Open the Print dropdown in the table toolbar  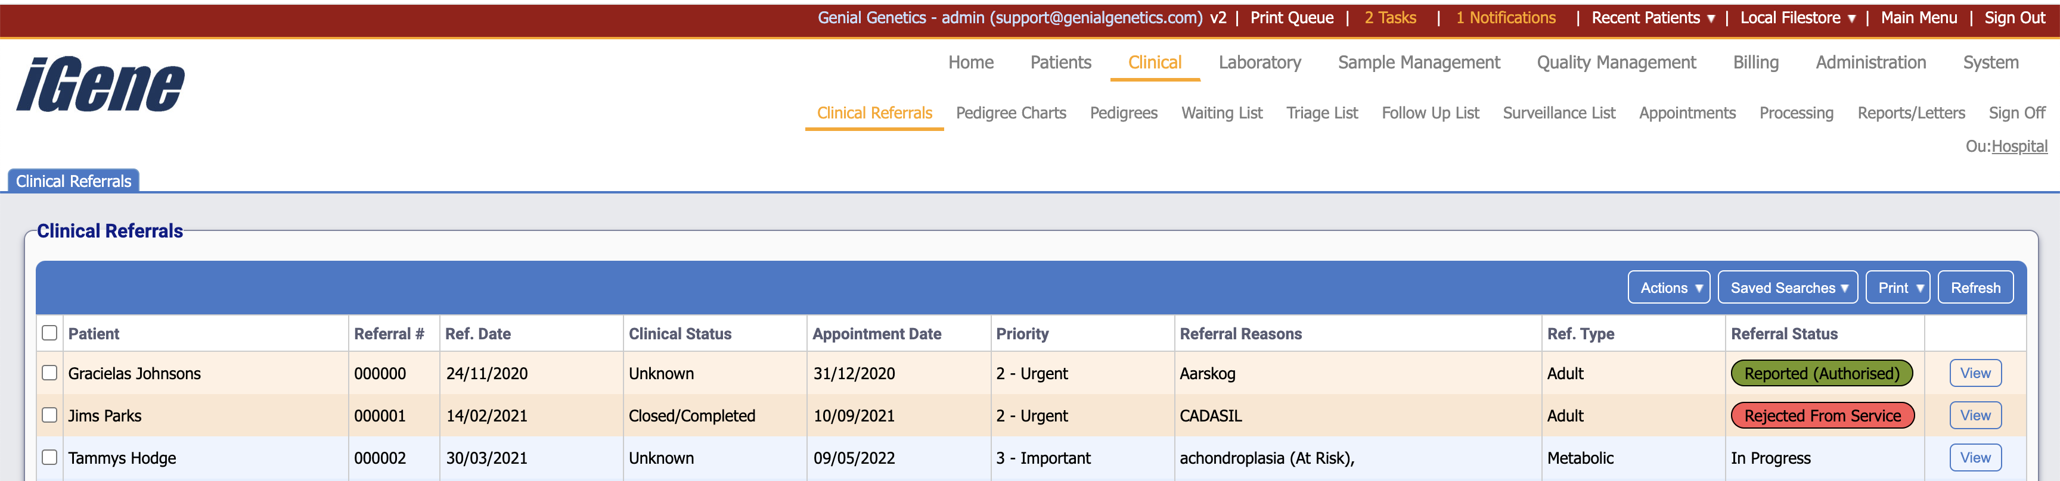point(1898,287)
